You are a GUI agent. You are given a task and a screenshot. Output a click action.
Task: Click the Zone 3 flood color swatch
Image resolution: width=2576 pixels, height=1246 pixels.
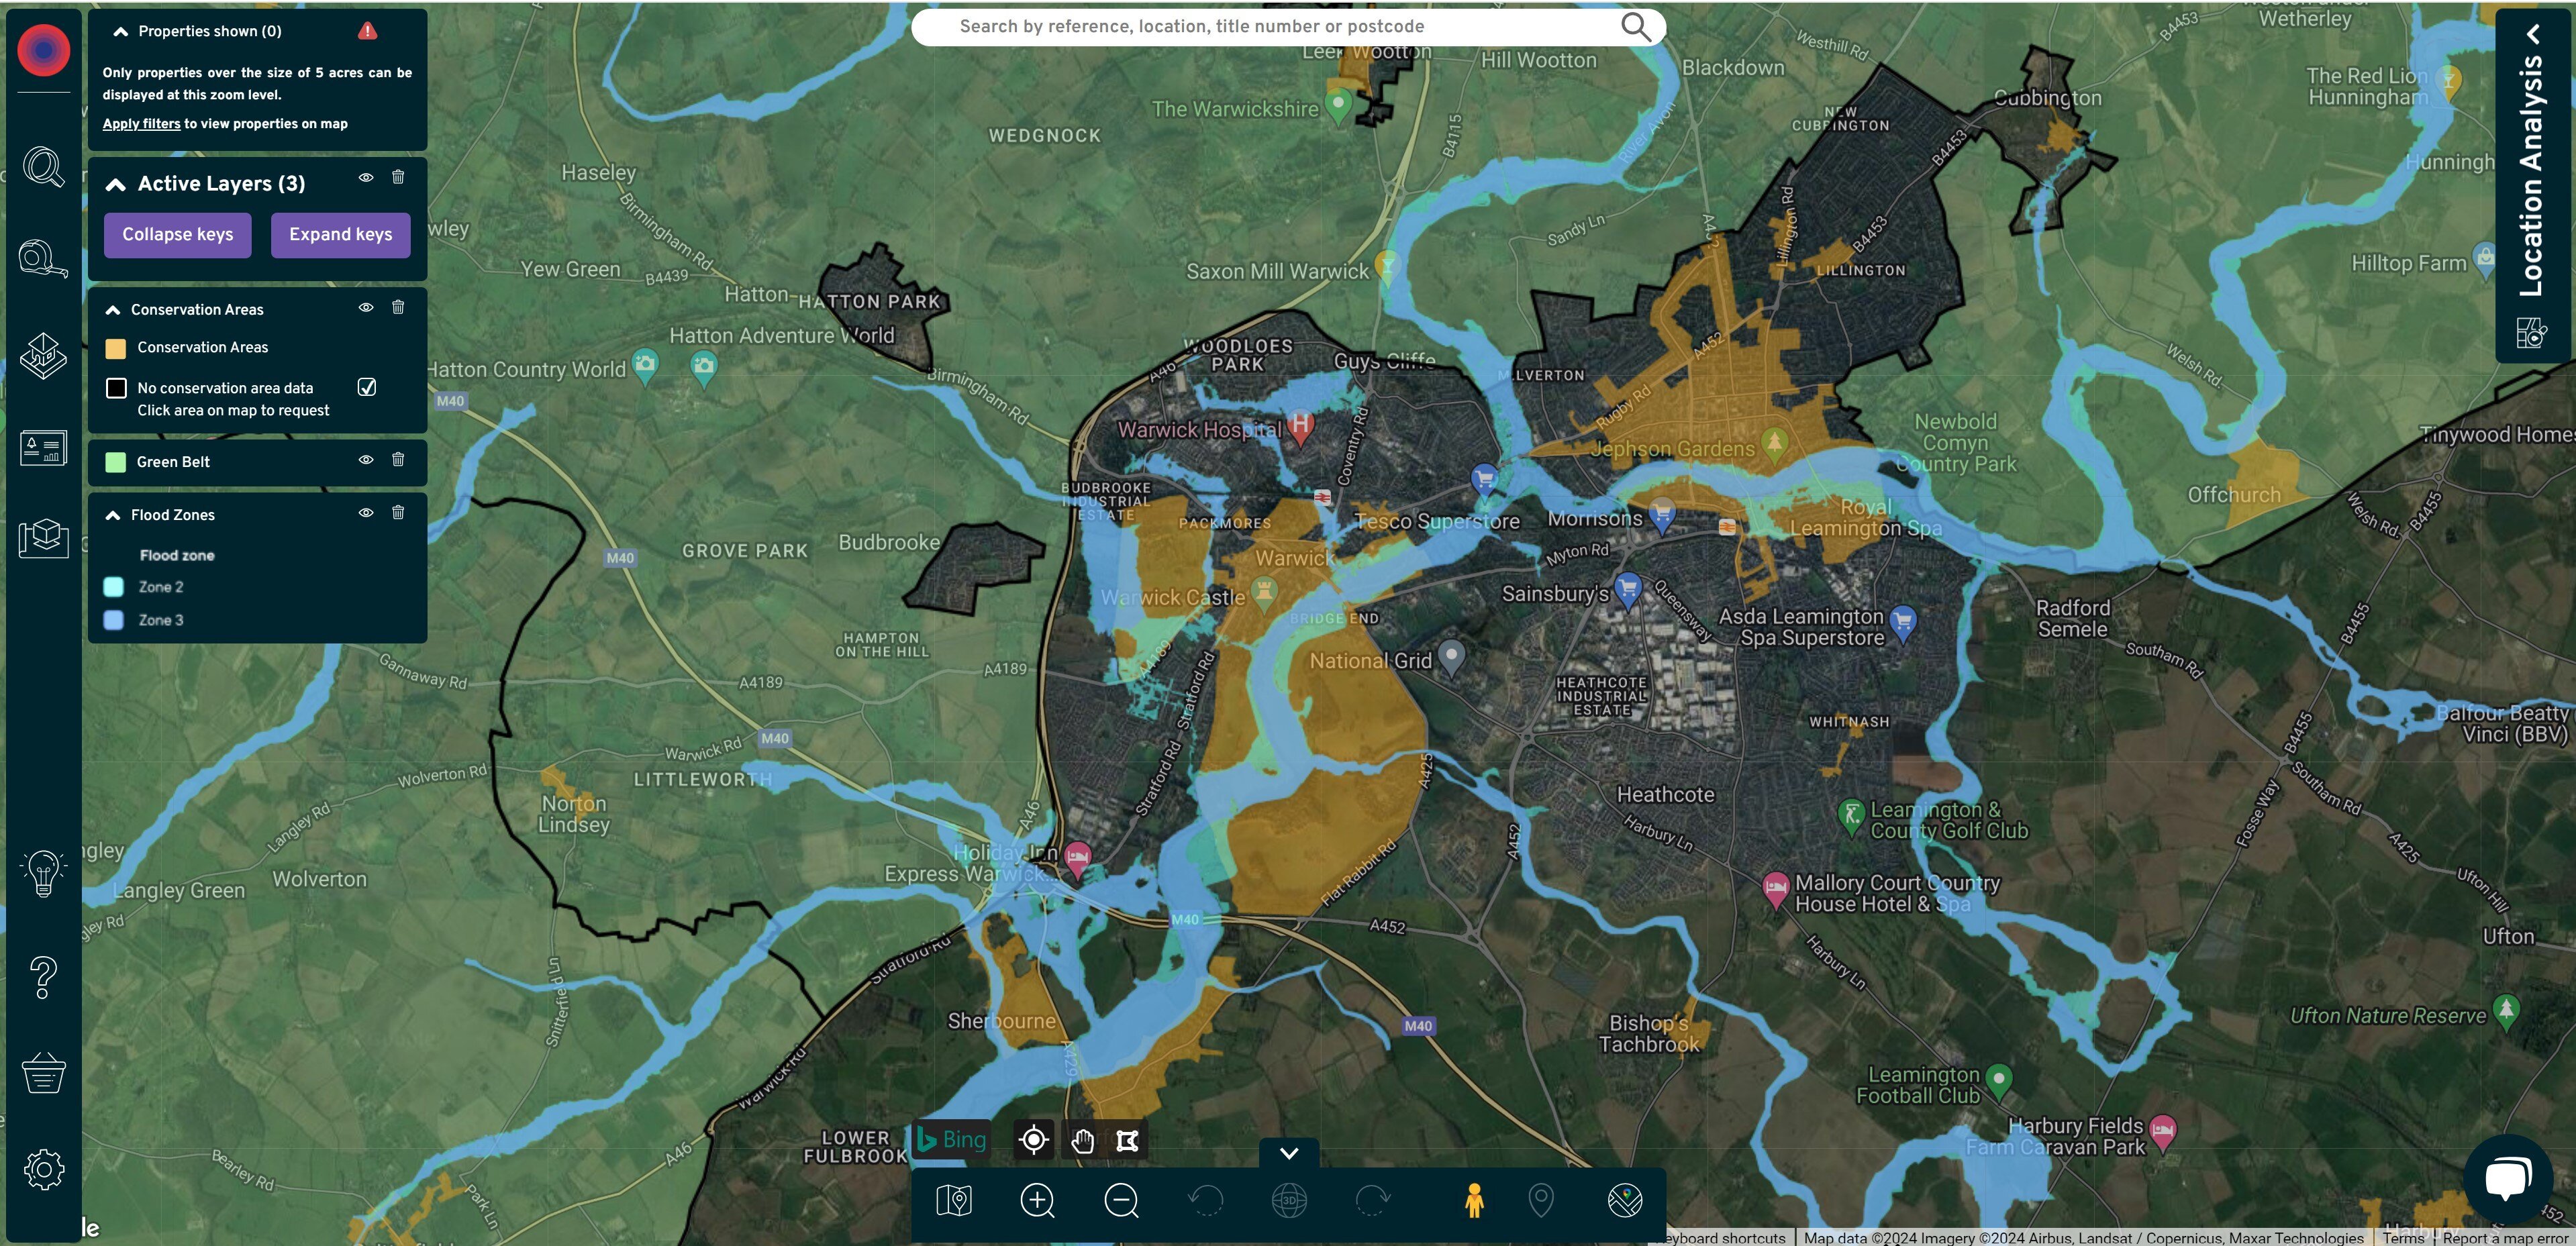(114, 620)
